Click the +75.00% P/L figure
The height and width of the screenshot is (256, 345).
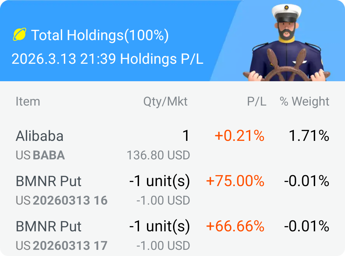pyautogui.click(x=235, y=181)
